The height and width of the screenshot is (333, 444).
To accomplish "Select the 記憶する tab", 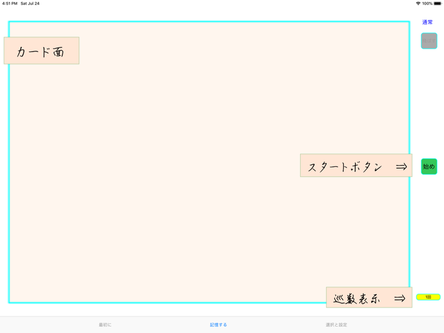I will (x=218, y=325).
